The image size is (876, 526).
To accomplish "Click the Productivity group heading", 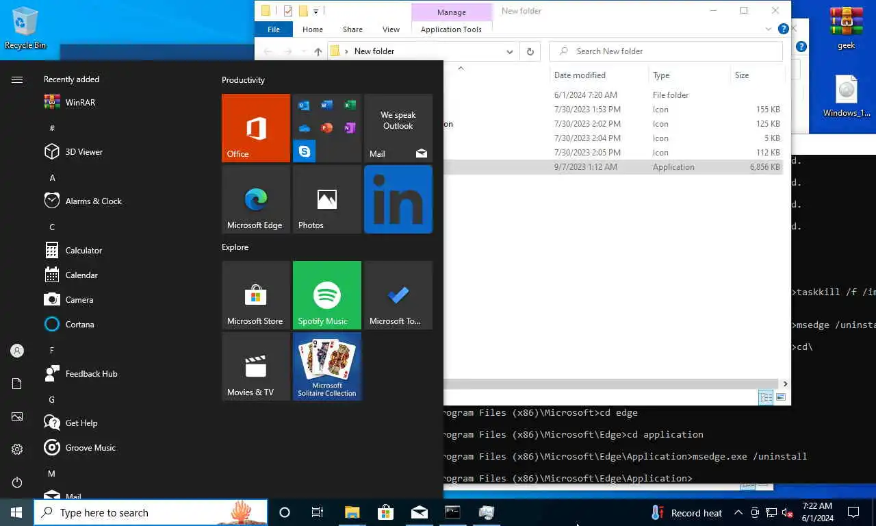I will point(243,80).
